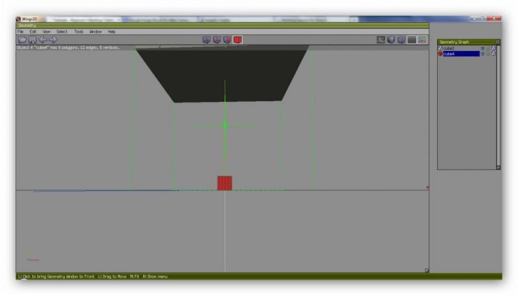The height and width of the screenshot is (295, 518).
Task: Click the Redo right arrow icon
Action: (x=52, y=40)
